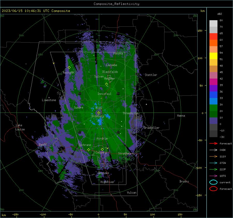This screenshot has width=233, height=218.
Task: Pick the magenta dBZ color swatch
Action: click(213, 82)
